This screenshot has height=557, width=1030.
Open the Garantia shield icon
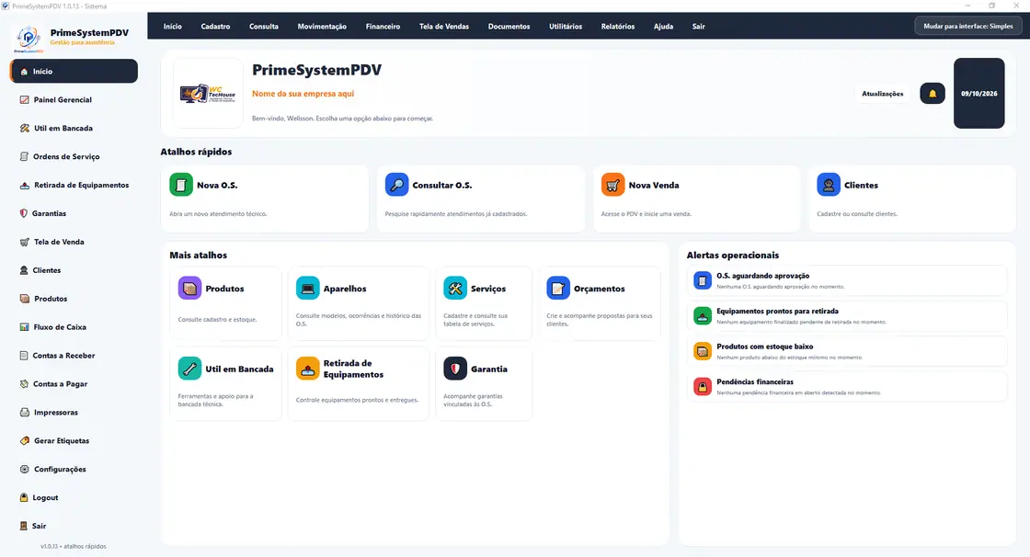pyautogui.click(x=455, y=369)
